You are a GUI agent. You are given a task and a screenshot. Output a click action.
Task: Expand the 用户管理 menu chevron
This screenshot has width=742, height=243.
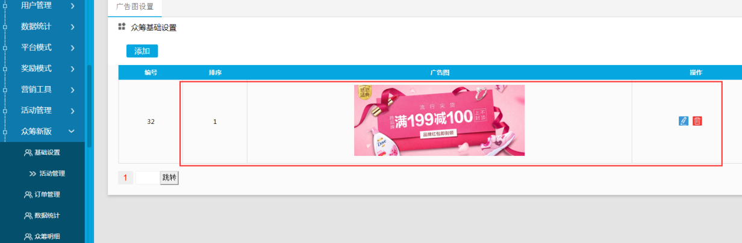point(72,6)
